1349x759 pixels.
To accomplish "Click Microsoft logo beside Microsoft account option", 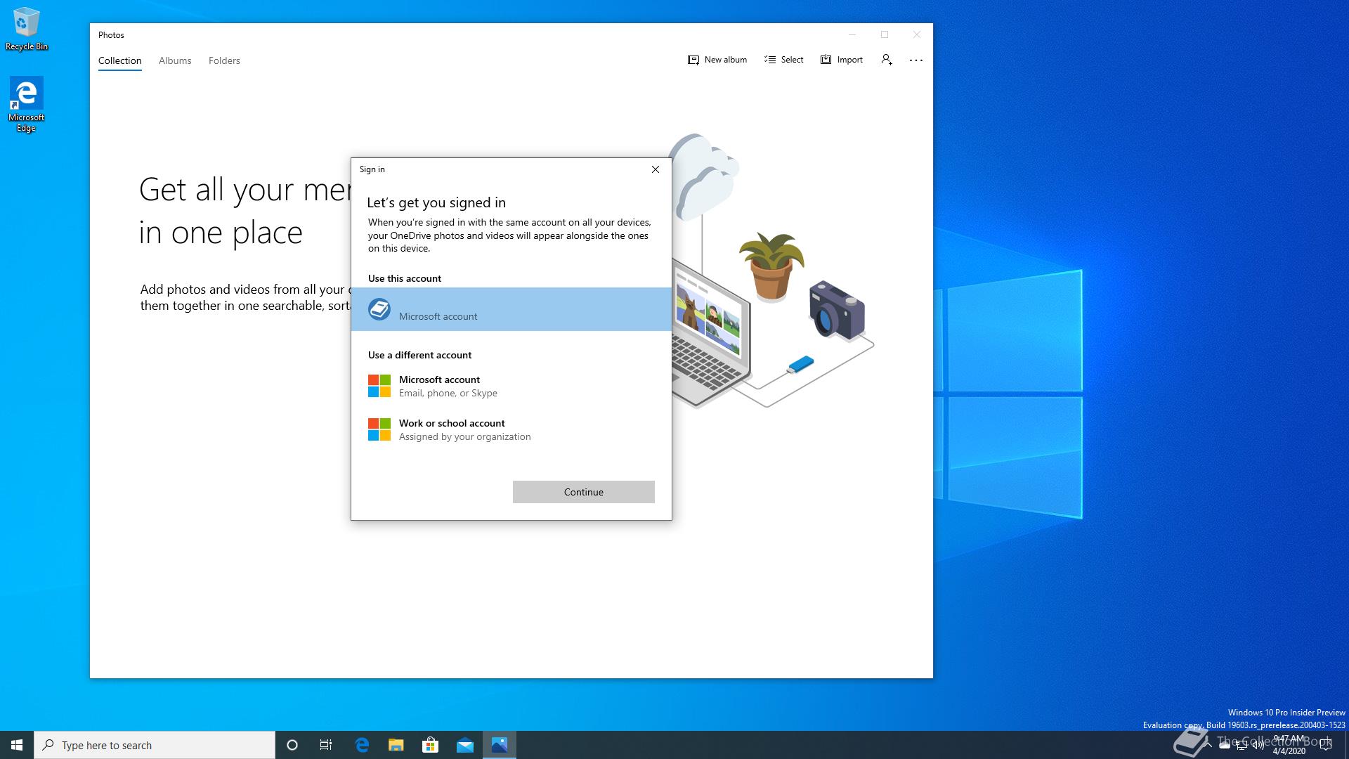I will 379,386.
